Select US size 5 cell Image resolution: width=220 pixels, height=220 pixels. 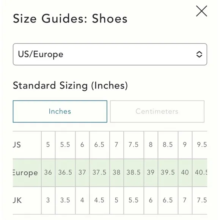click(x=48, y=145)
